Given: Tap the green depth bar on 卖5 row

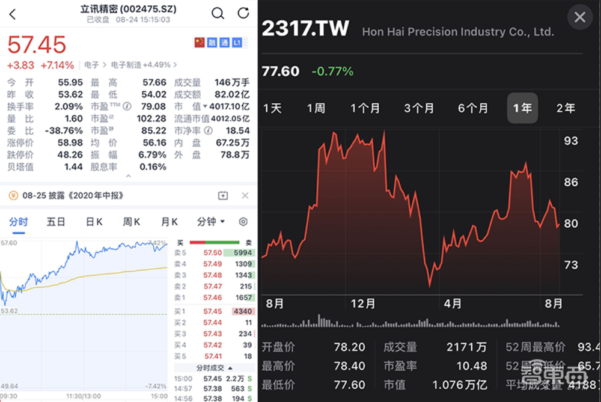Looking at the screenshot, I should point(237,252).
